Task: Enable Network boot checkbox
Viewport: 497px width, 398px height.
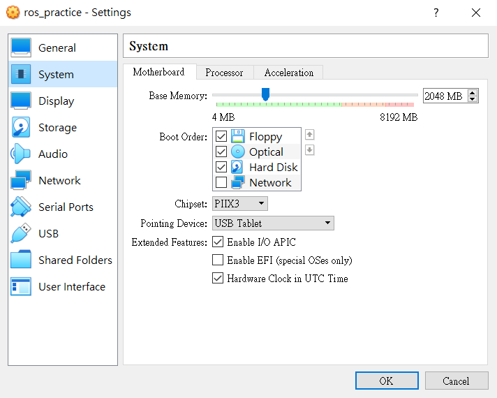Action: [221, 182]
